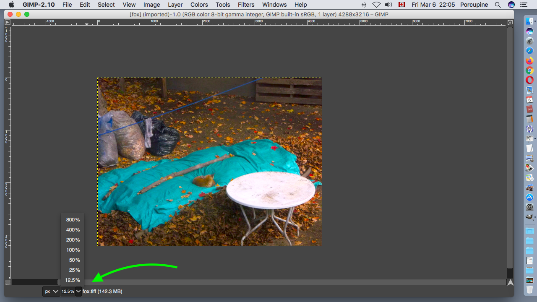Select 200% zoom level
Viewport: 537px width, 302px height.
point(73,240)
